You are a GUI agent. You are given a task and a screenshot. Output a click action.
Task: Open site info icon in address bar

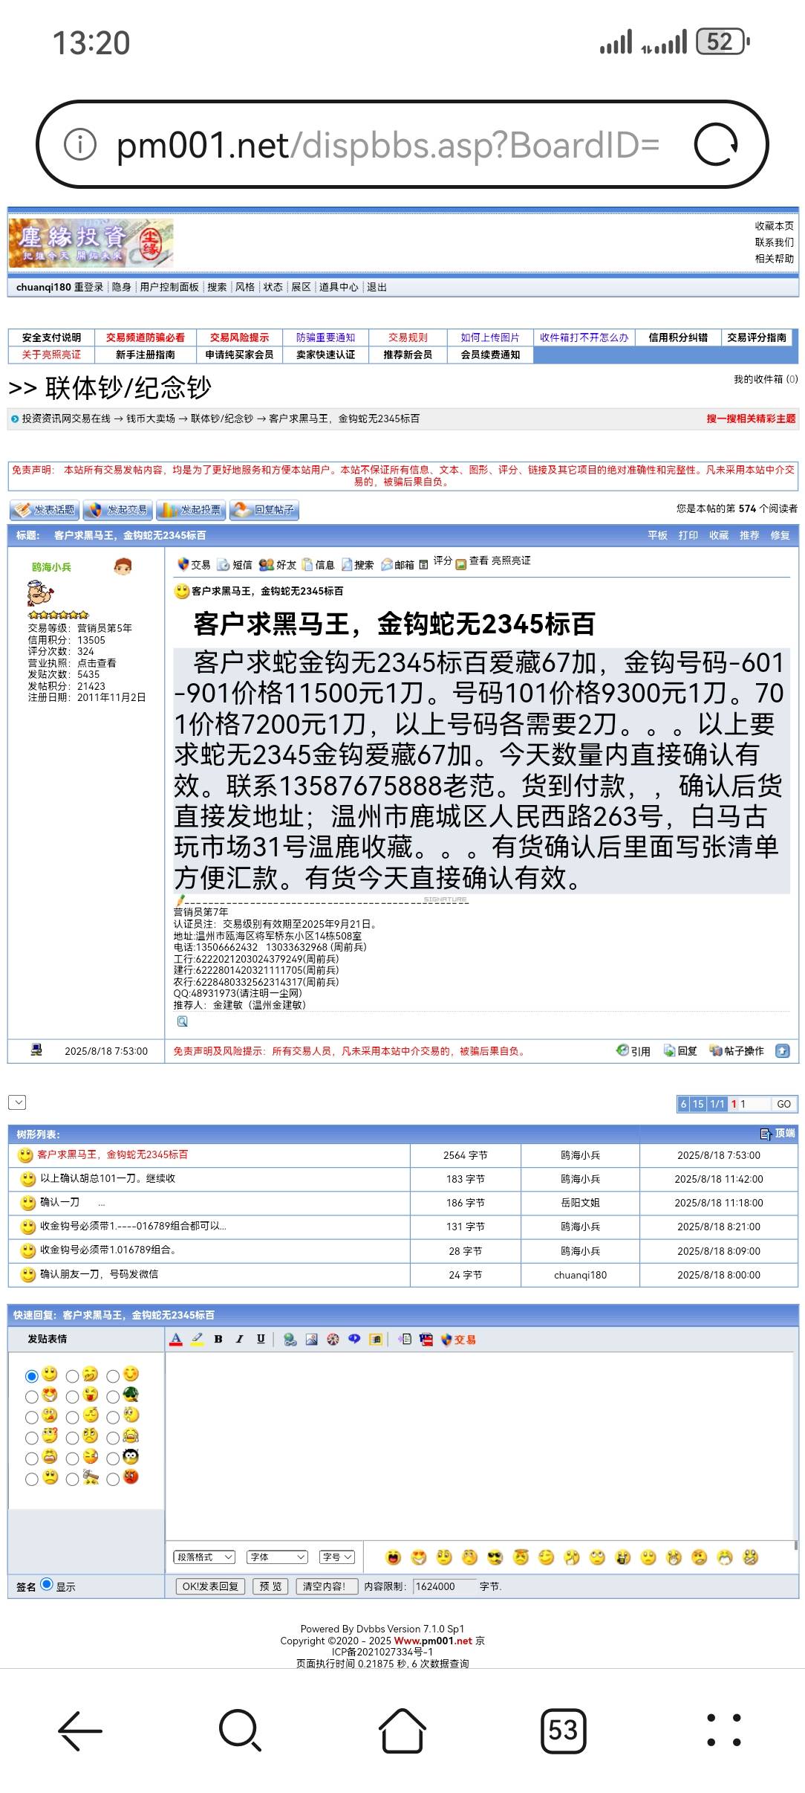click(x=80, y=144)
